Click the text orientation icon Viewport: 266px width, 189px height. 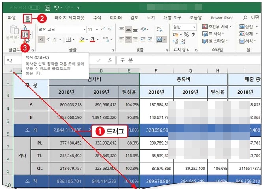coord(143,30)
